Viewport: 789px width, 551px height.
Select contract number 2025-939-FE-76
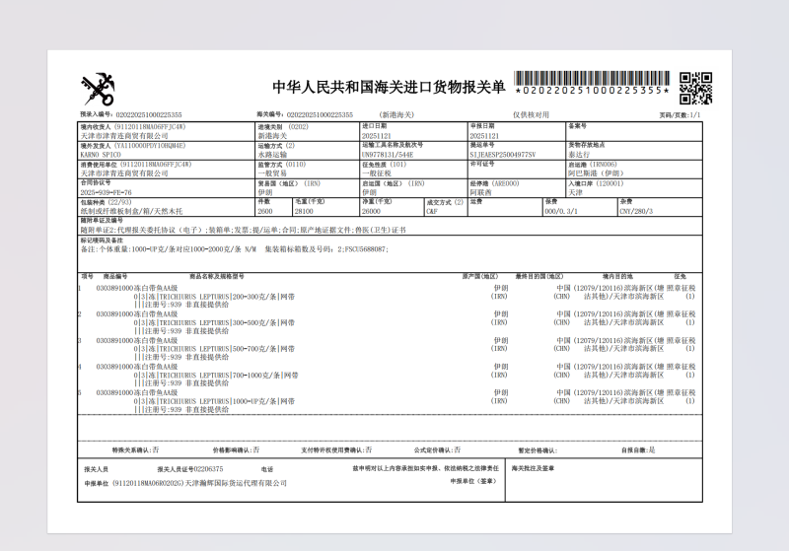(x=107, y=193)
